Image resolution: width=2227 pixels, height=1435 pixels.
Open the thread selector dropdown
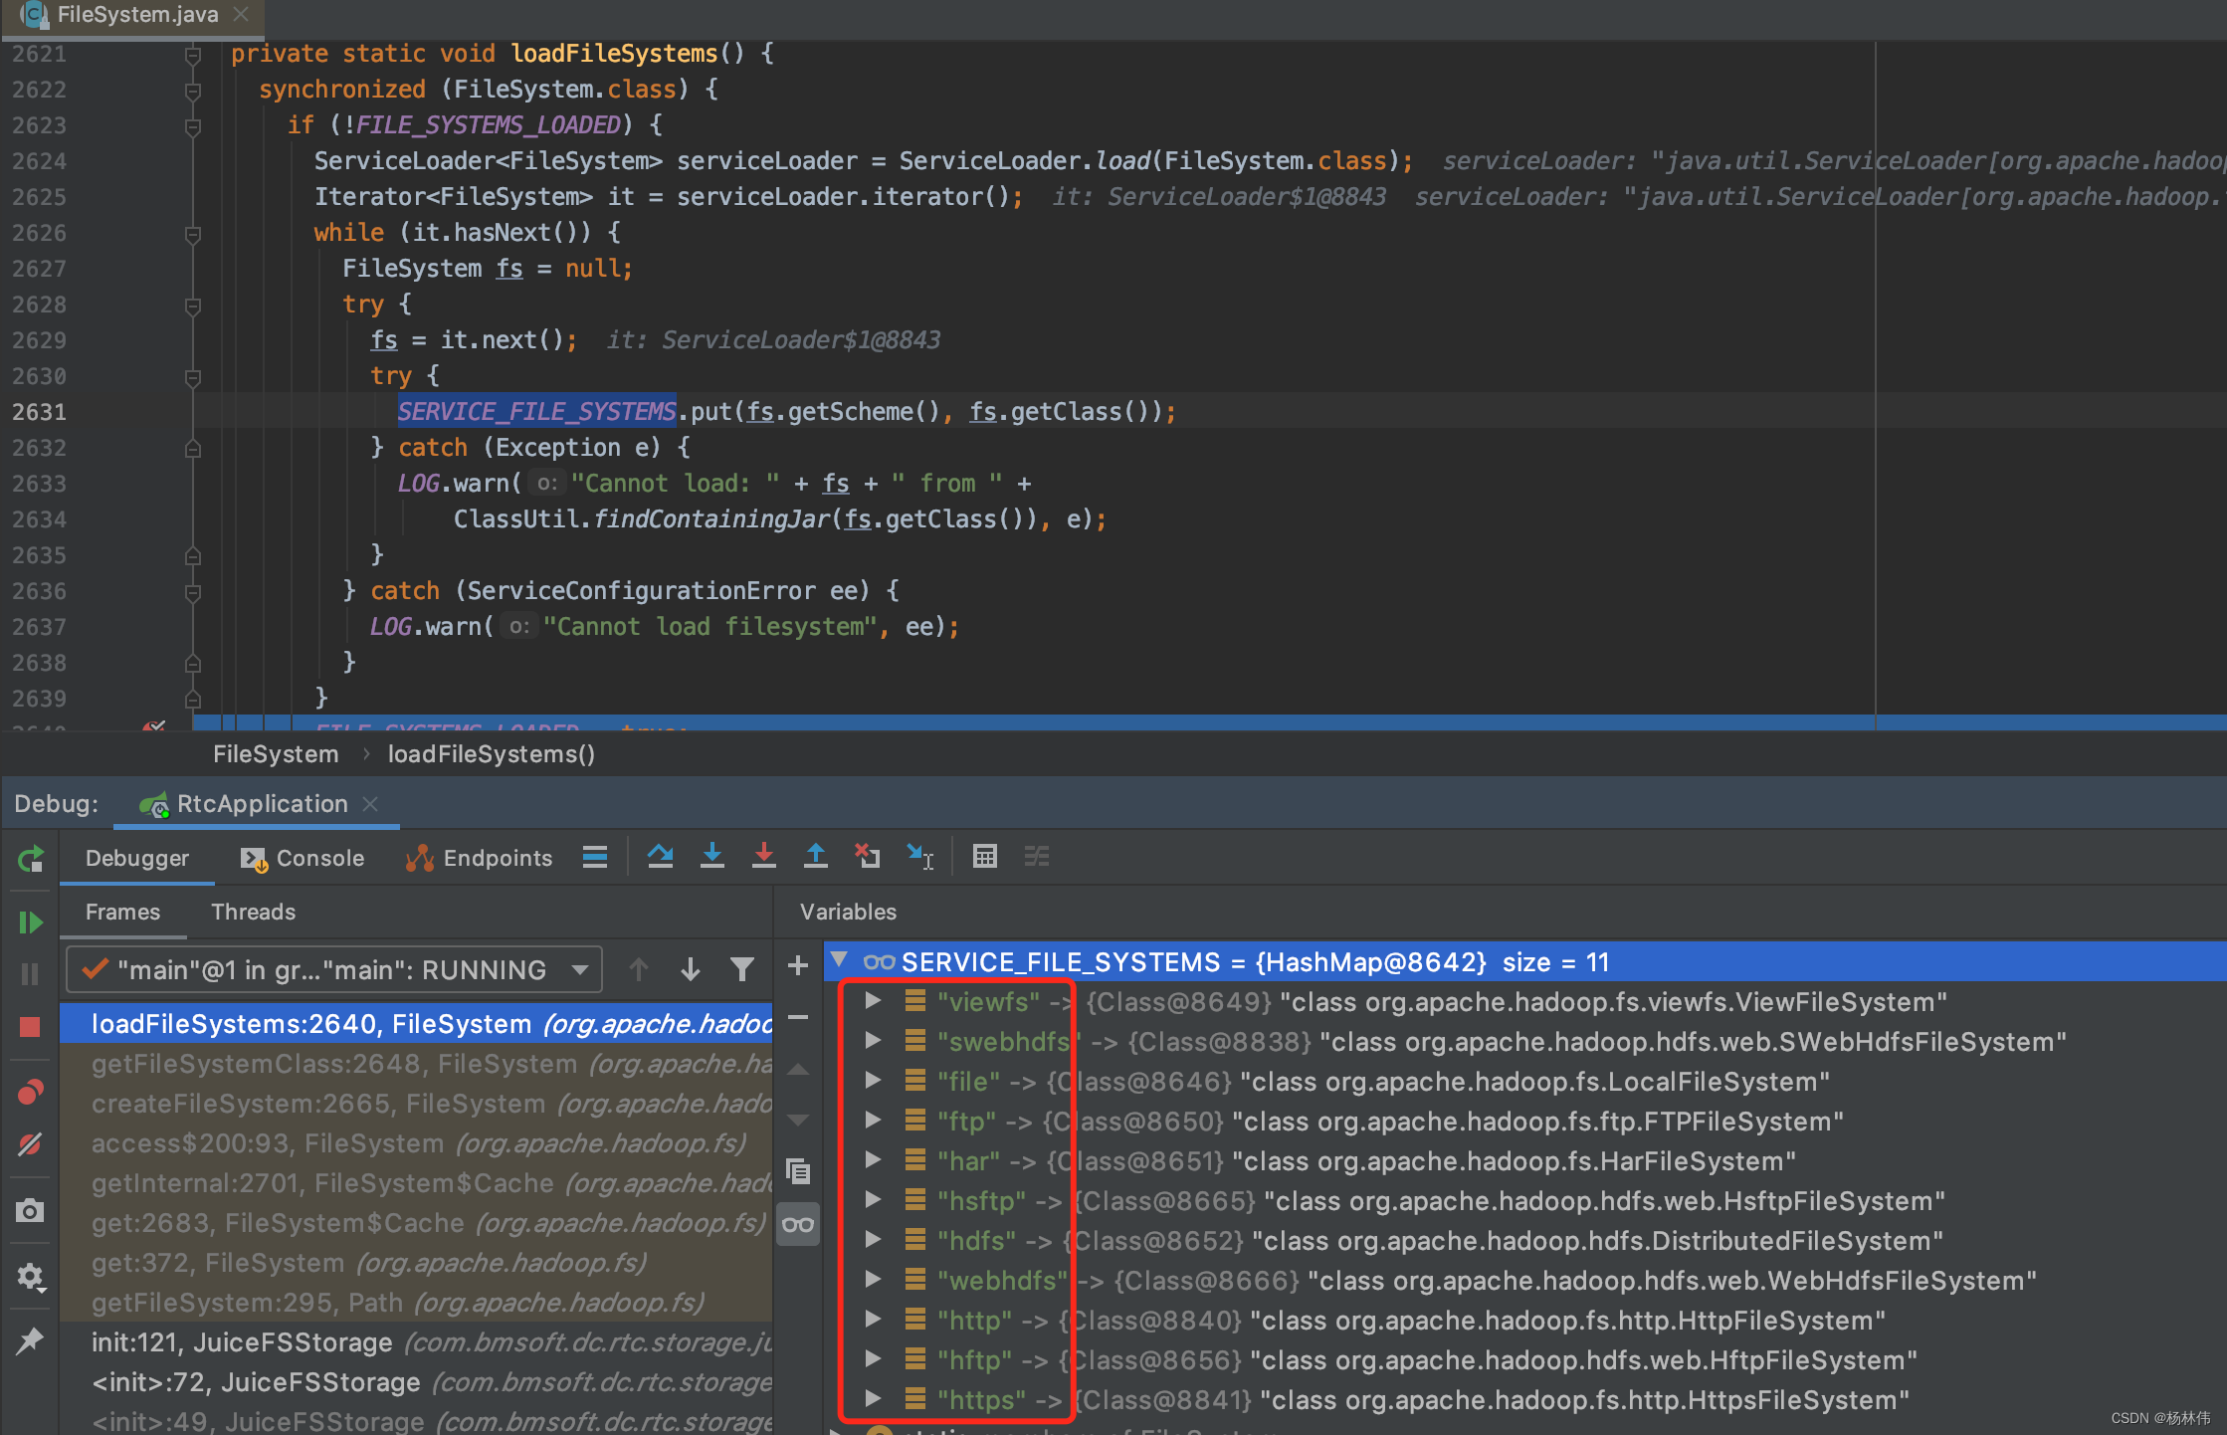click(334, 969)
